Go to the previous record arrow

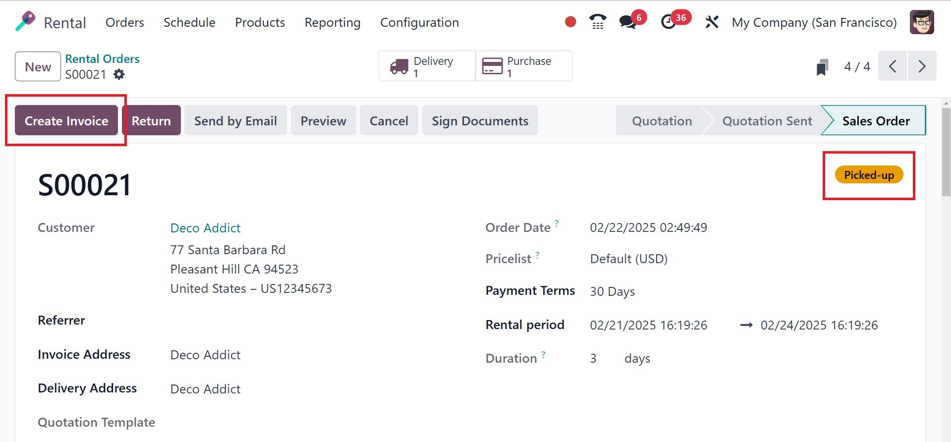pyautogui.click(x=893, y=66)
